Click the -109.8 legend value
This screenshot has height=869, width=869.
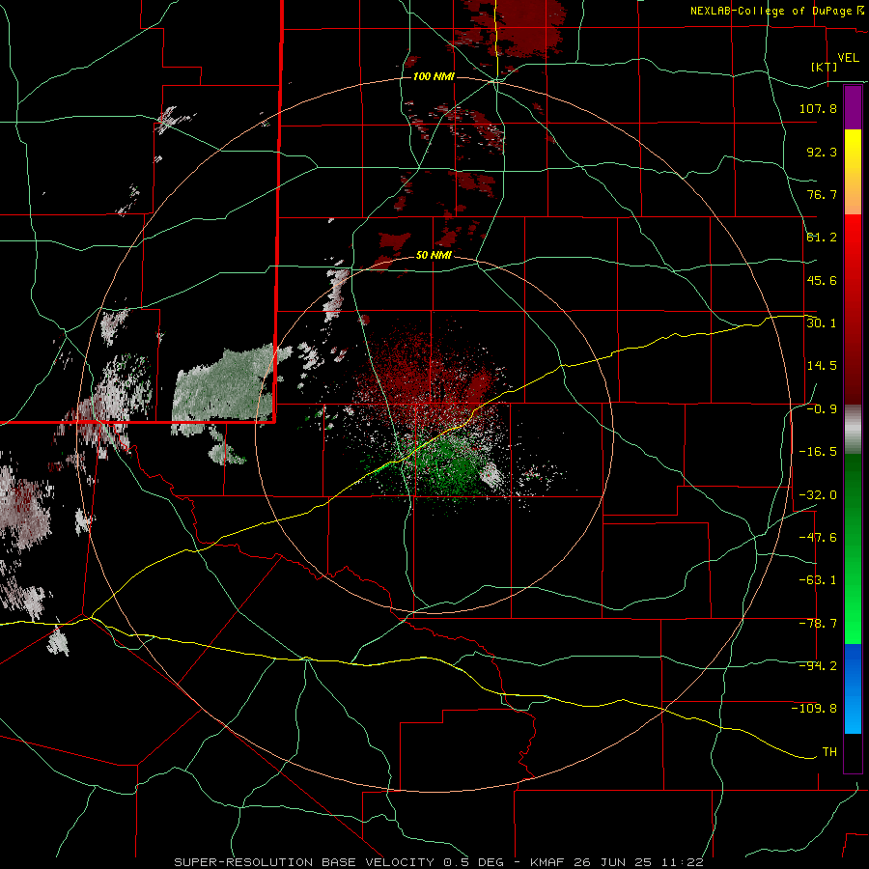(x=814, y=709)
